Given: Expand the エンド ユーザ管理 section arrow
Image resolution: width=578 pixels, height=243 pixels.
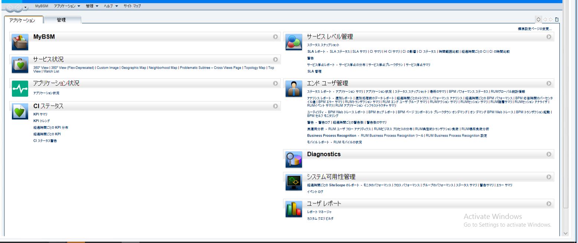Looking at the screenshot, I should [549, 83].
